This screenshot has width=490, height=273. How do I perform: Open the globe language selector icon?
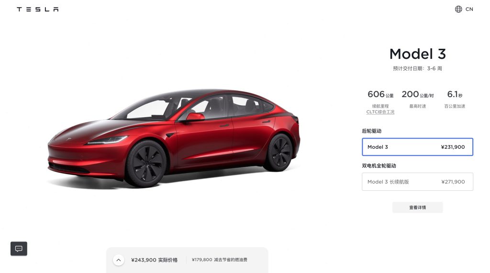(x=458, y=9)
